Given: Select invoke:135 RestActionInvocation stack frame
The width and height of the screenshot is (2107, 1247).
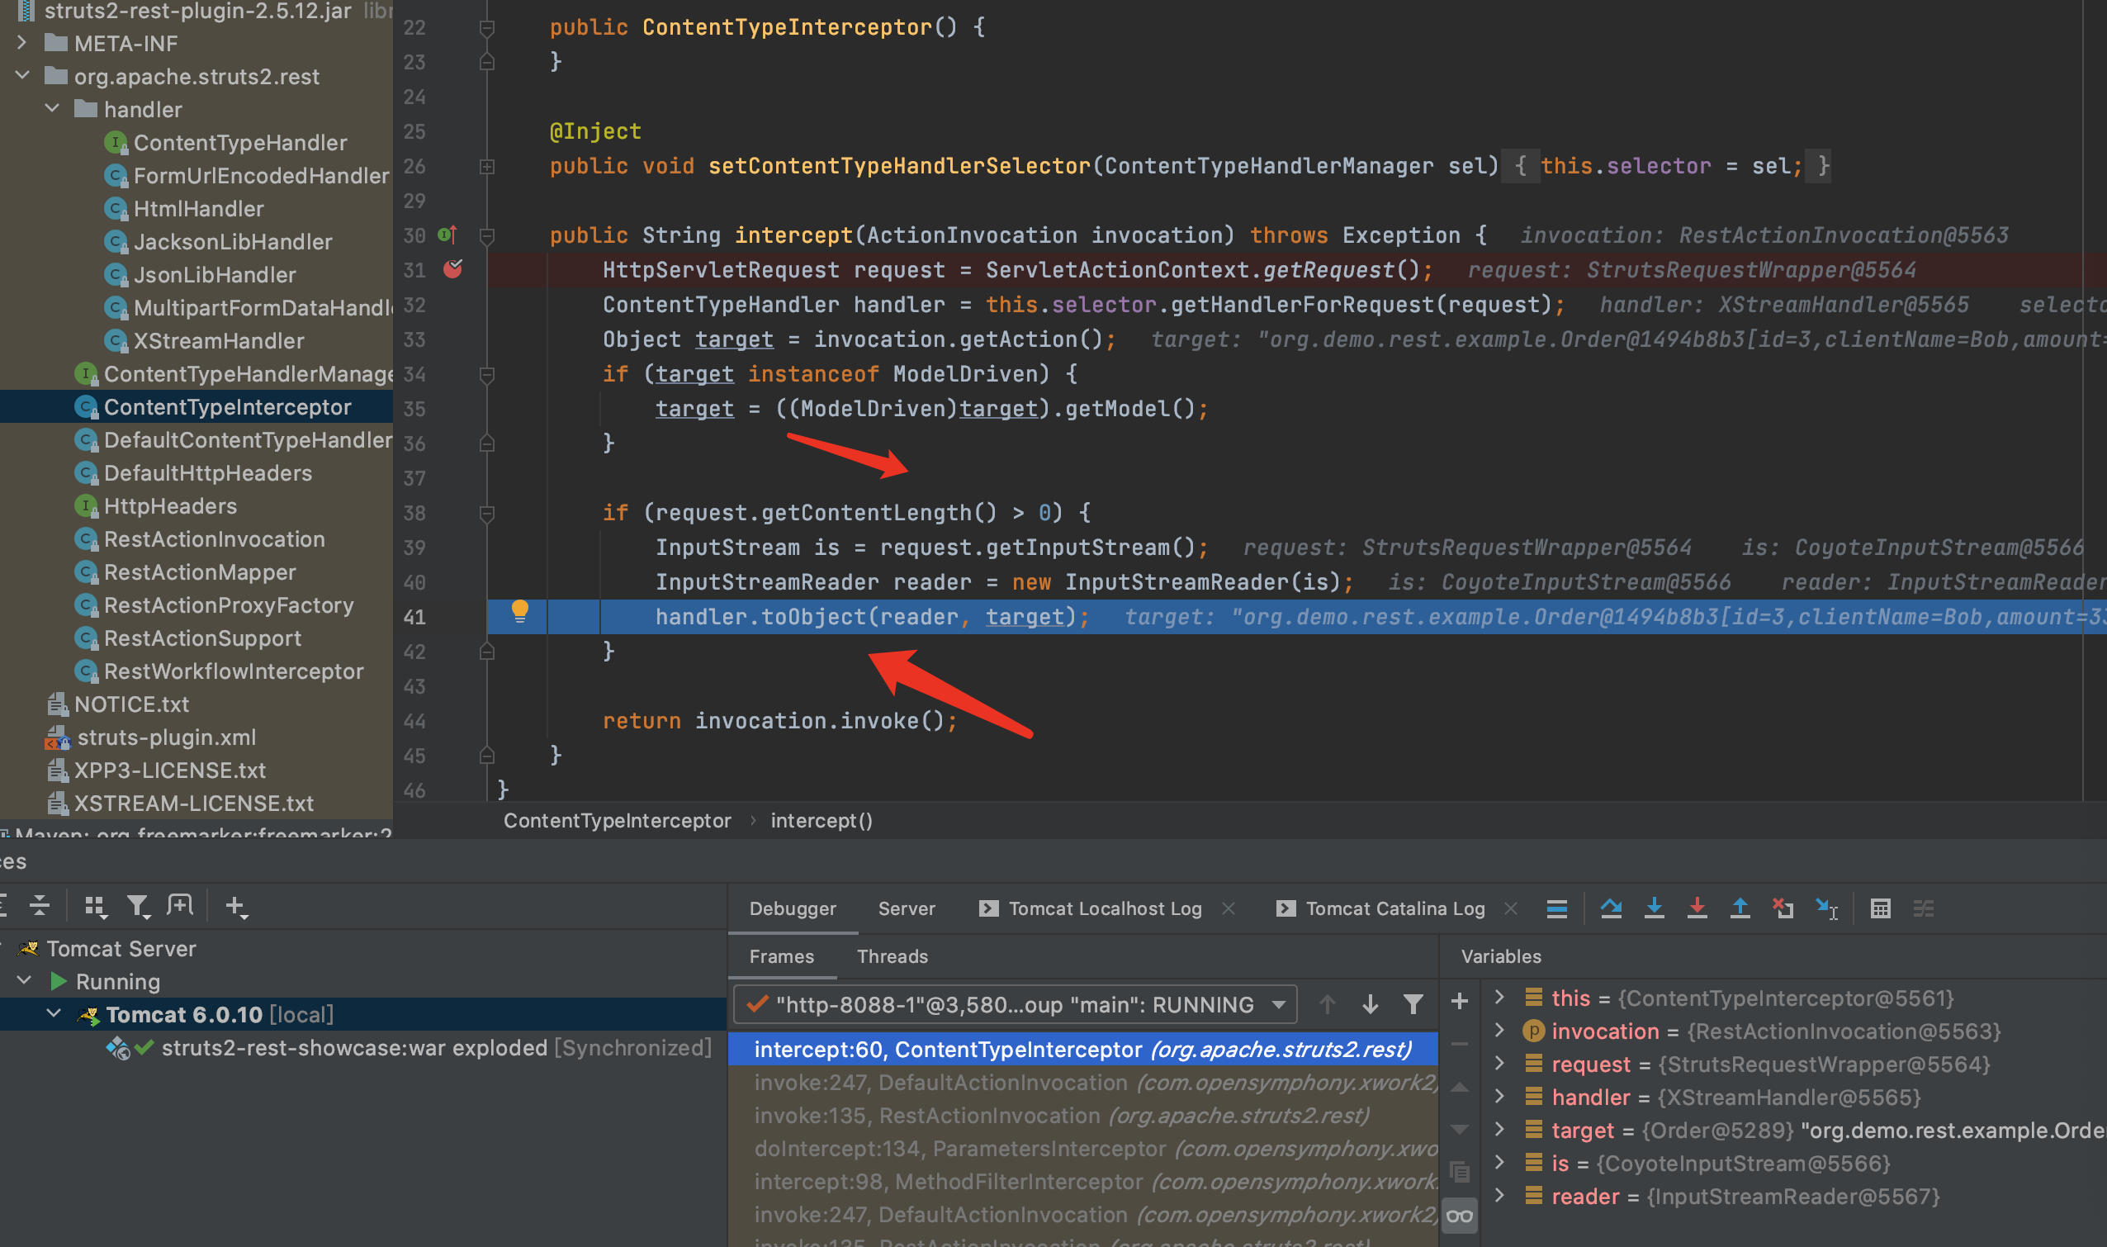Looking at the screenshot, I should coord(1083,1115).
